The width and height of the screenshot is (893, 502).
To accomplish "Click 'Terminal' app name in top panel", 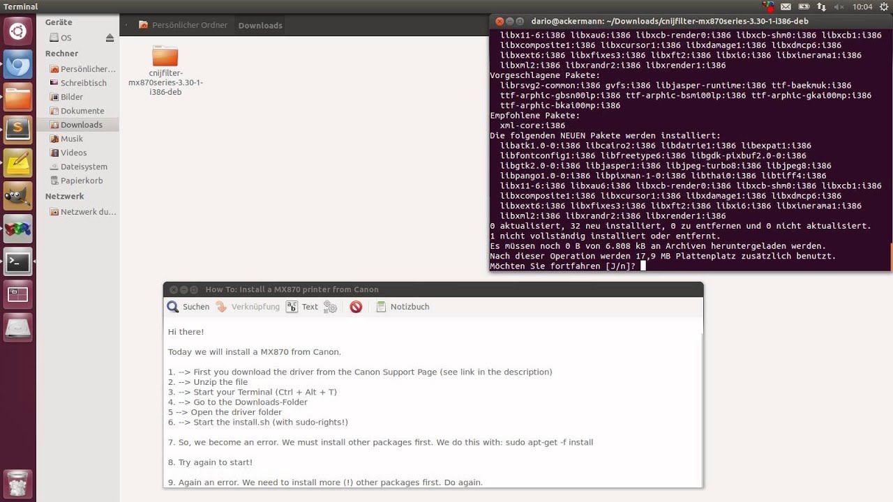I will point(20,7).
